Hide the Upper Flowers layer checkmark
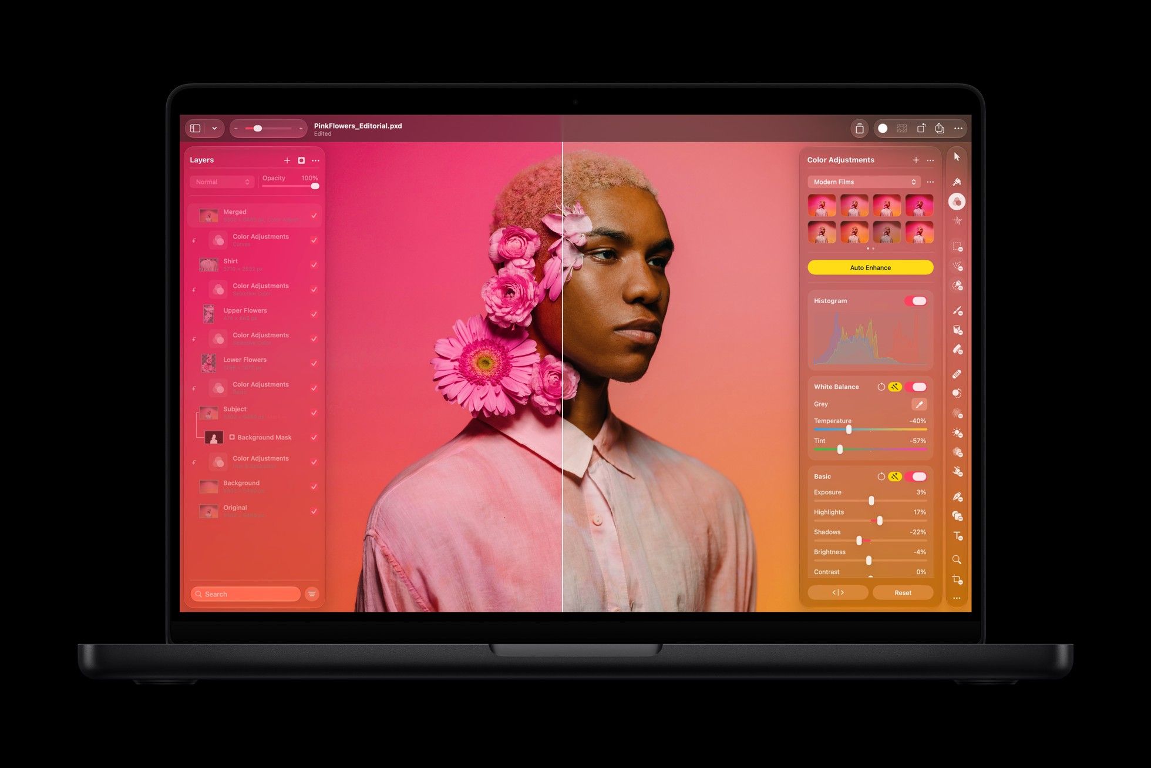The height and width of the screenshot is (768, 1151). pyautogui.click(x=314, y=314)
